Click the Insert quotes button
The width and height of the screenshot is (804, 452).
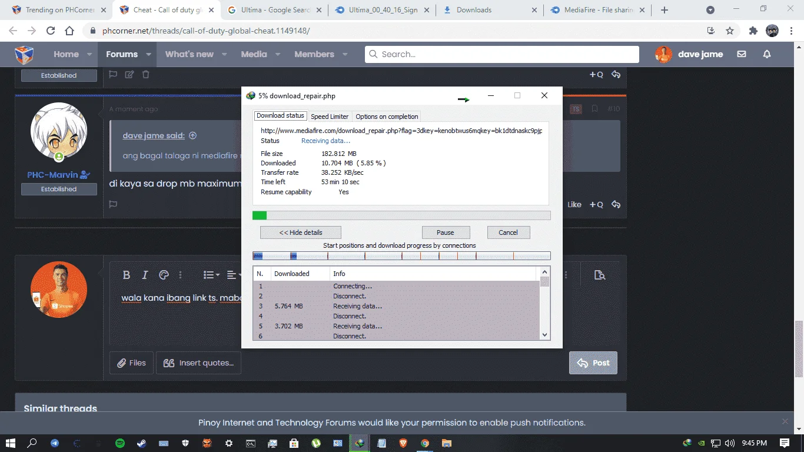[198, 363]
